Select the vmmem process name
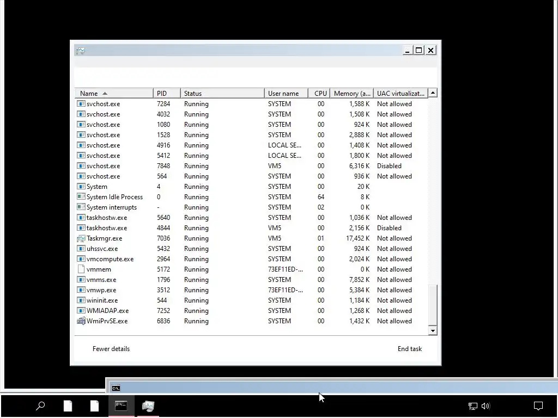This screenshot has width=558, height=418. click(99, 269)
